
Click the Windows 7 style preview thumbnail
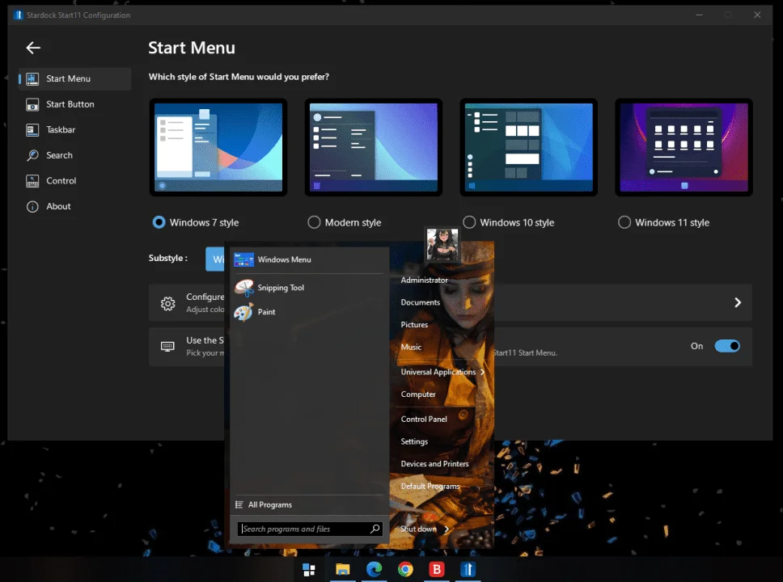tap(218, 147)
